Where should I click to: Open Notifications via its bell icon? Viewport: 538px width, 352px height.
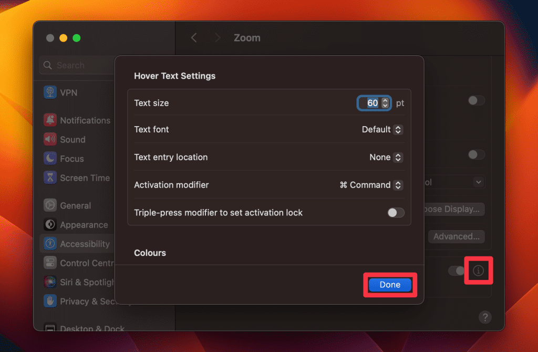[50, 120]
